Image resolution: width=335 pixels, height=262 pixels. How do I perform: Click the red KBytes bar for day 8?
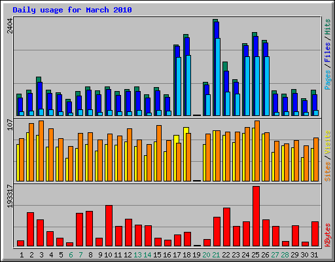[89, 229]
